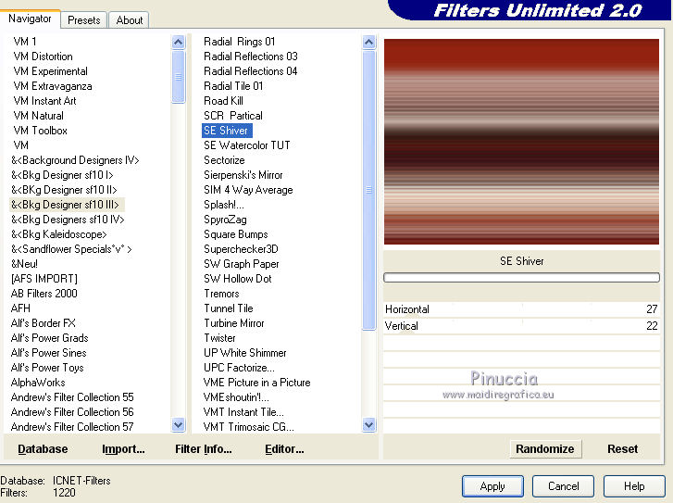Click the filter list scrollbar thumb
Image resolution: width=673 pixels, height=503 pixels.
[368, 190]
